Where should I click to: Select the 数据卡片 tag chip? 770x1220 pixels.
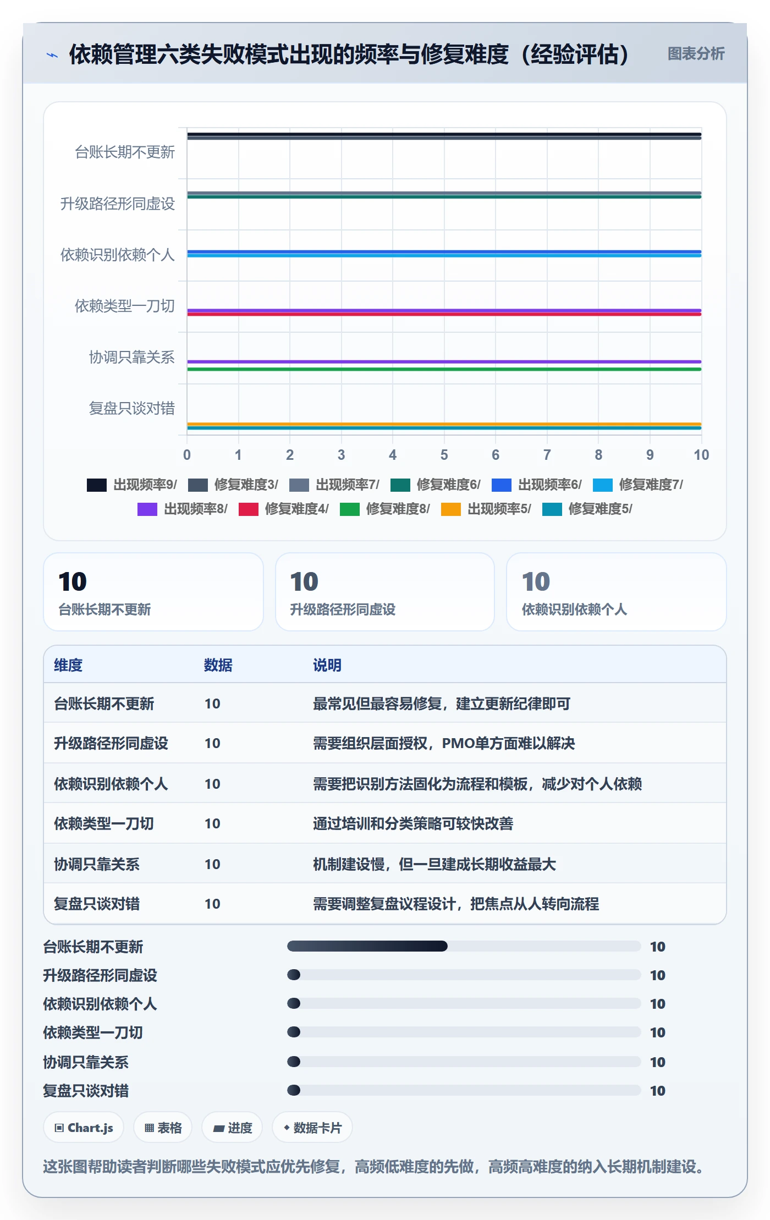pos(312,1128)
